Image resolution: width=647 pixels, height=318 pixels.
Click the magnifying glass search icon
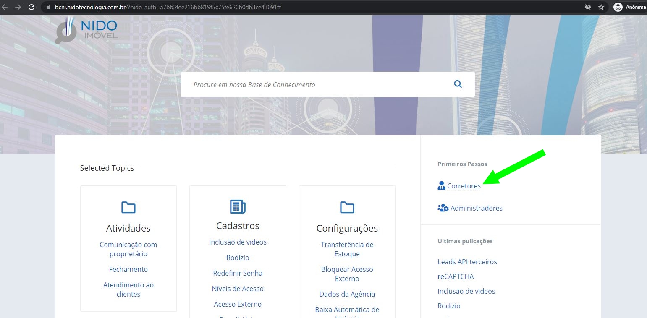pyautogui.click(x=458, y=84)
